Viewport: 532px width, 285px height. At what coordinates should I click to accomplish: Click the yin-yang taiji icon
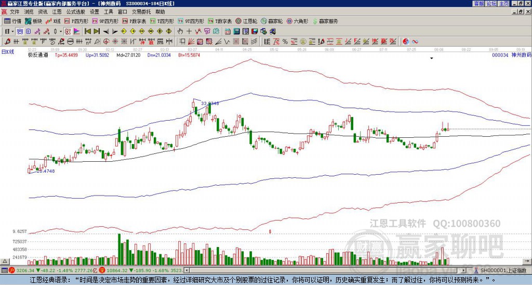(406, 42)
